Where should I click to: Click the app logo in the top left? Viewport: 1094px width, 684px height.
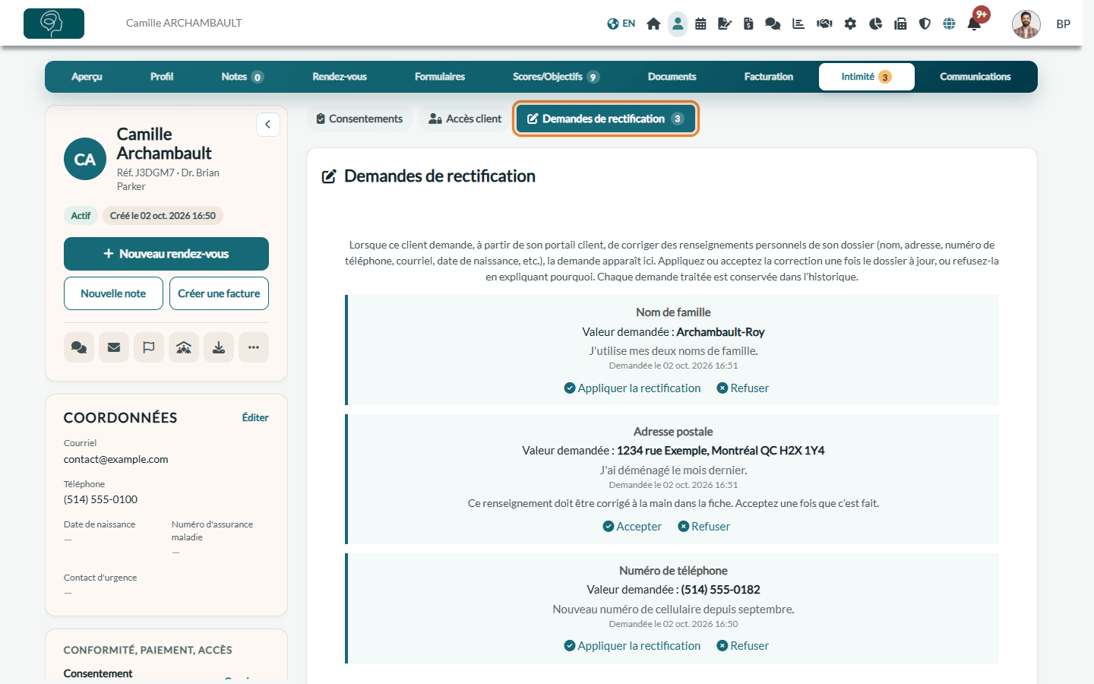click(54, 24)
